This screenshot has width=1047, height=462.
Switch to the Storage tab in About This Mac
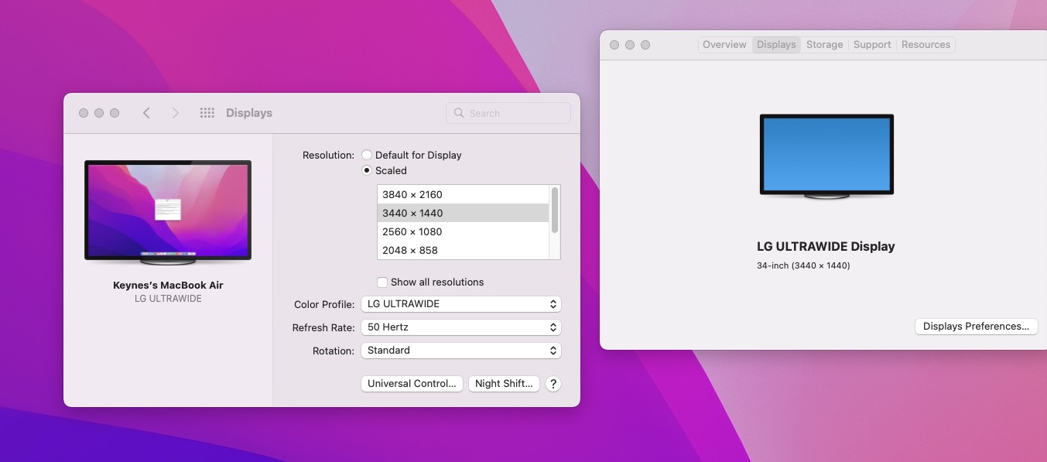(x=824, y=45)
